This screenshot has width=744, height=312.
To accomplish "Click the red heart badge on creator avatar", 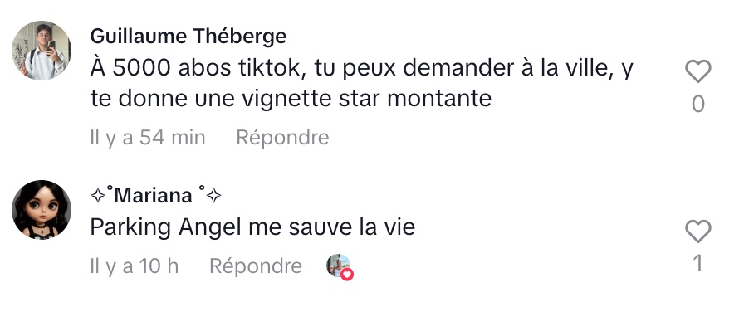I will [348, 274].
